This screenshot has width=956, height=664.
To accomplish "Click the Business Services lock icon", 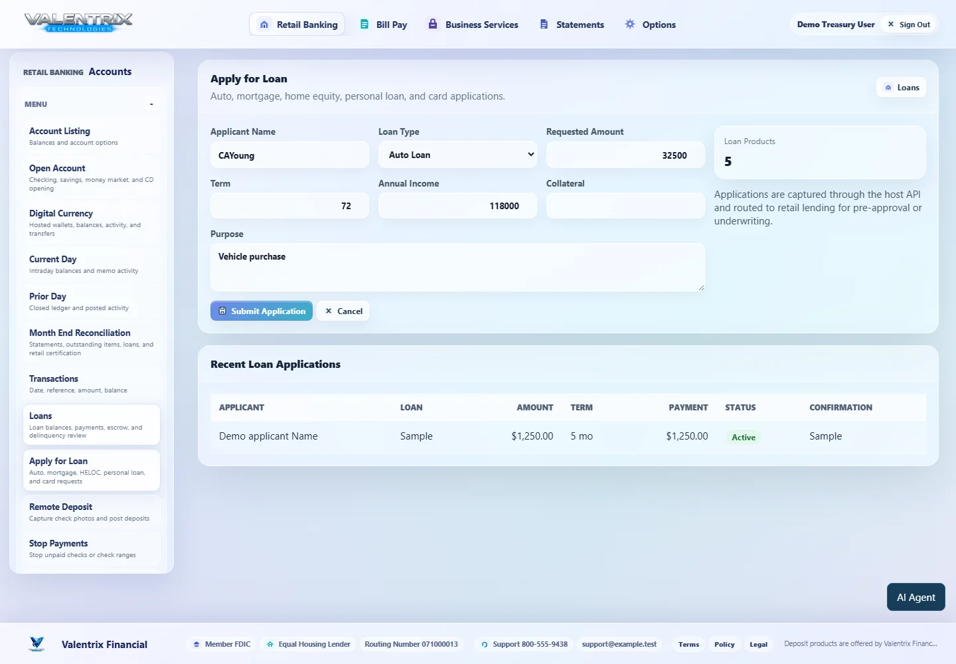I will click(433, 24).
